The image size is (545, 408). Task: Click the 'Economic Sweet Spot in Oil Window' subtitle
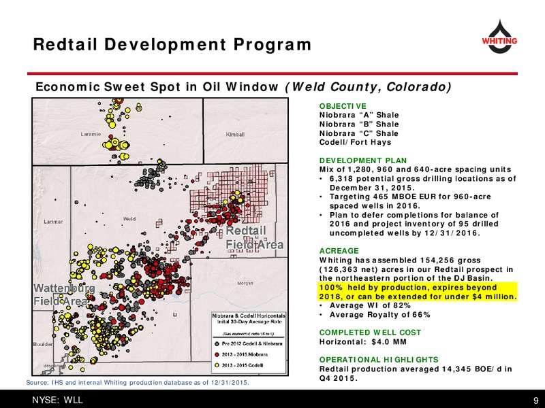(157, 87)
